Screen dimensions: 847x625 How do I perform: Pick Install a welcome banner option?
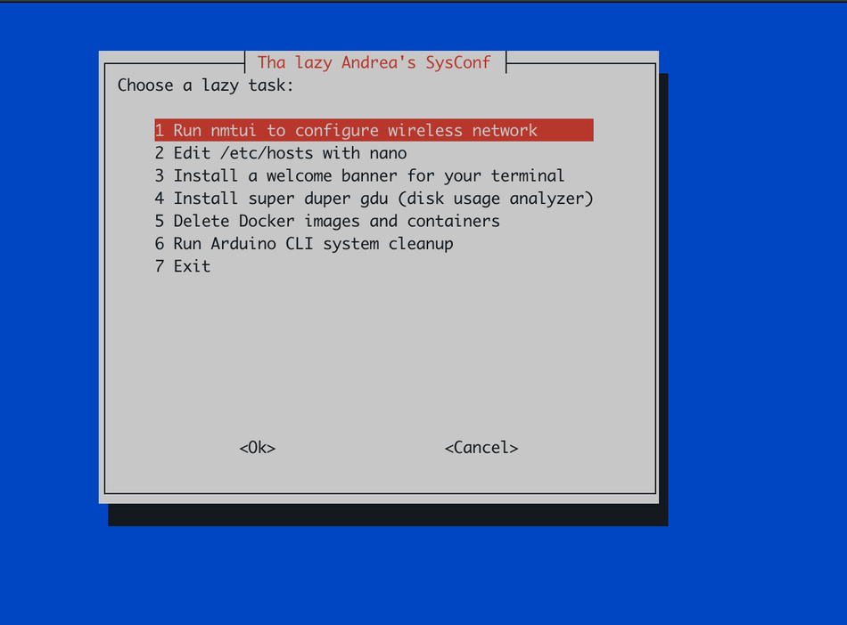(368, 176)
